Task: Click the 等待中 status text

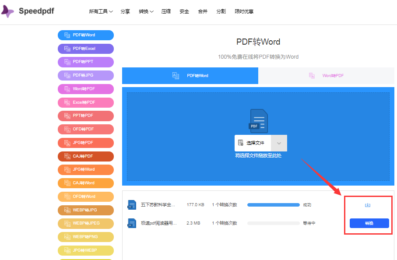Action: [309, 223]
